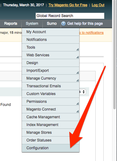117x161 pixels.
Task: Click the 'Thursday, March 30, 2017' date text
Action: click(24, 5)
